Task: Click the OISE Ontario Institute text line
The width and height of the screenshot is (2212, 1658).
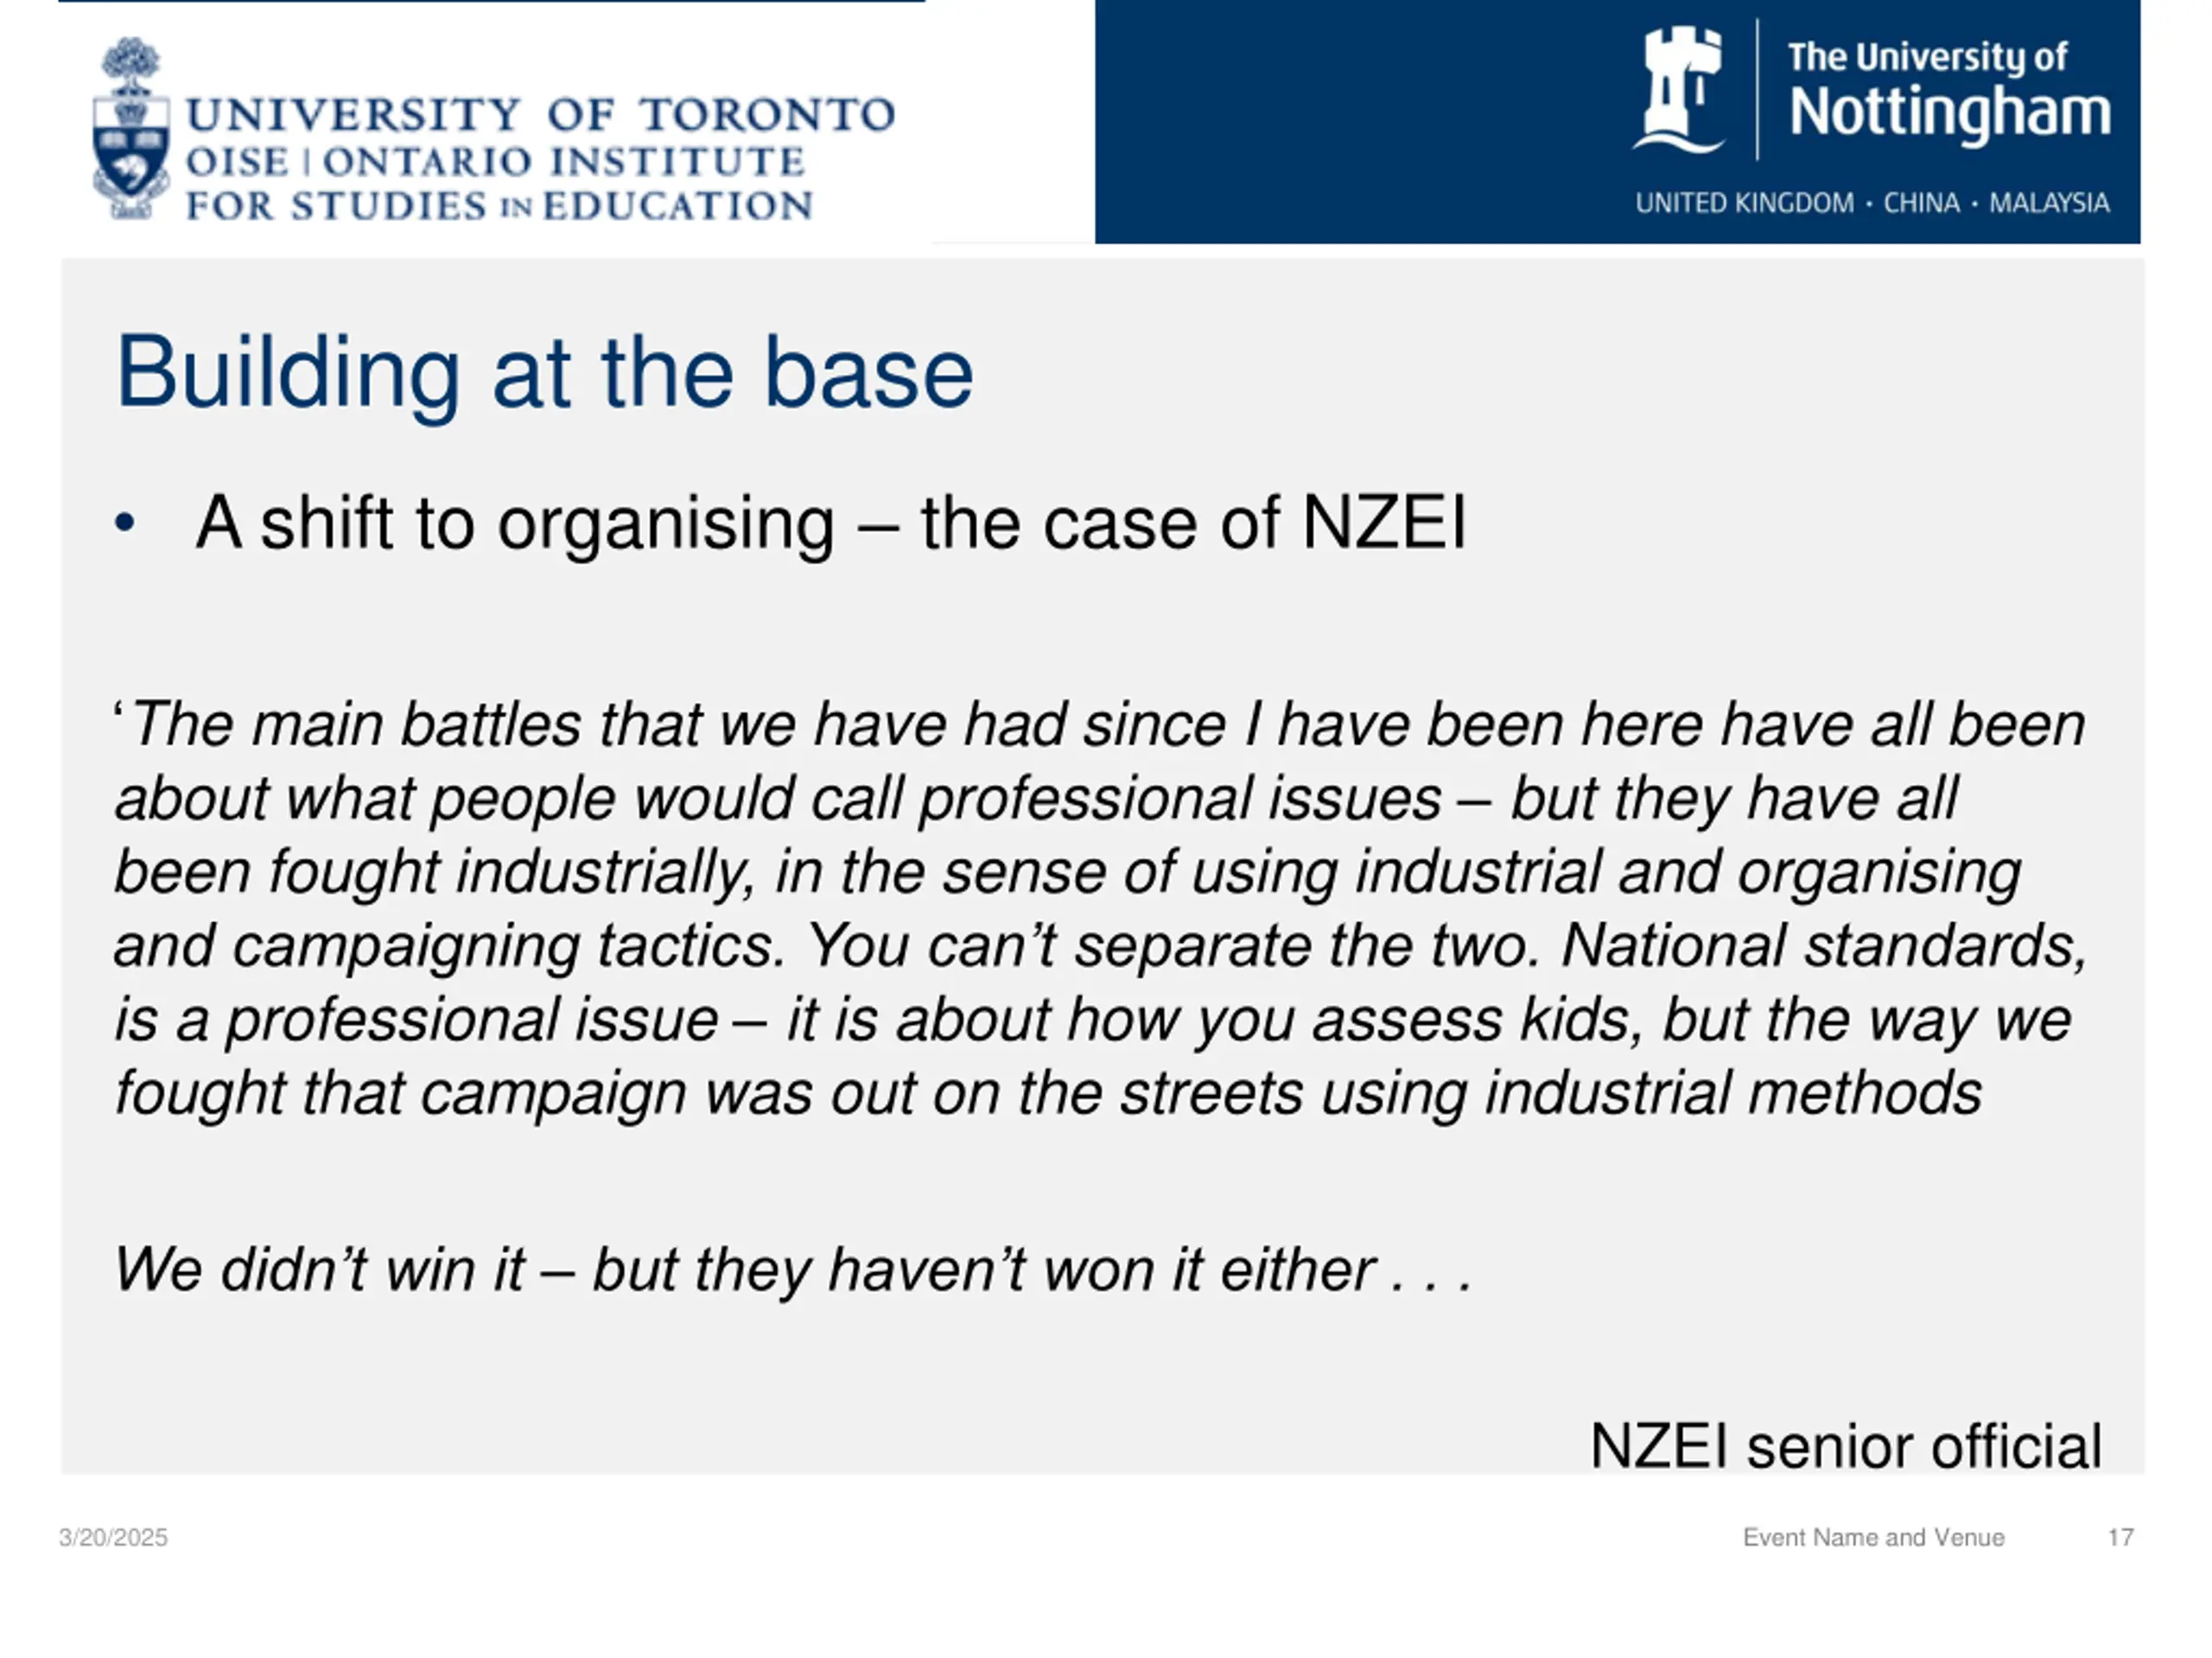Action: point(496,161)
